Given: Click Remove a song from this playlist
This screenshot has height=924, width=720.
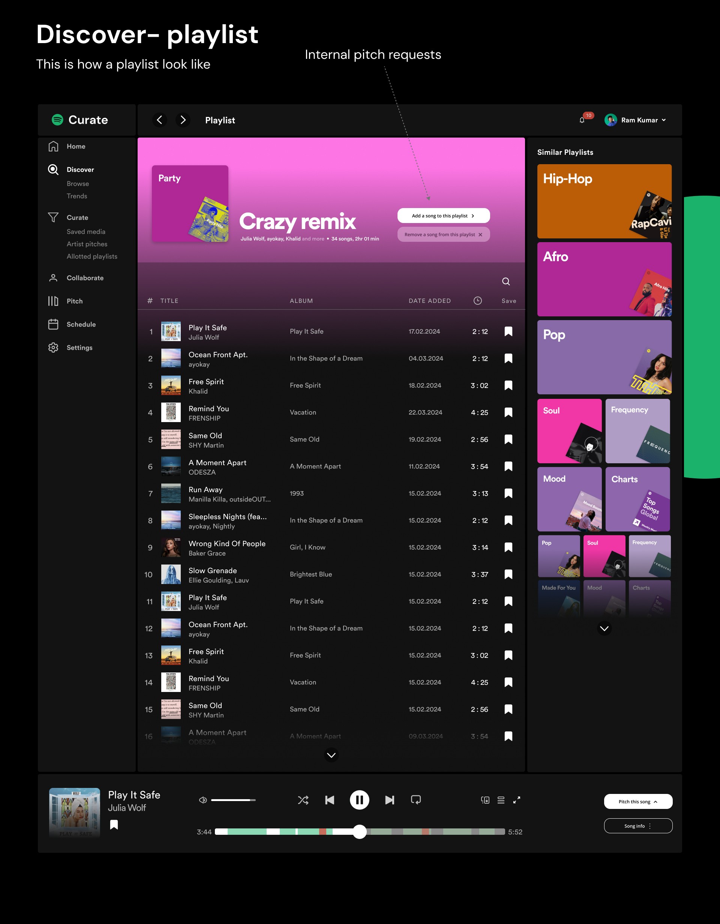Looking at the screenshot, I should point(443,235).
